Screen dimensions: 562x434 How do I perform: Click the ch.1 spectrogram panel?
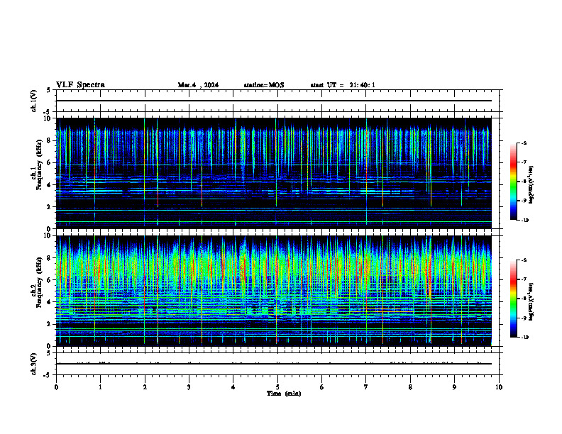click(274, 173)
